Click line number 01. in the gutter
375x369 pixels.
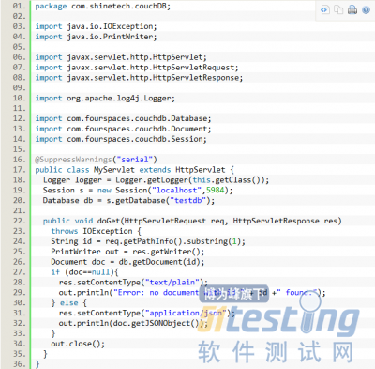point(20,7)
